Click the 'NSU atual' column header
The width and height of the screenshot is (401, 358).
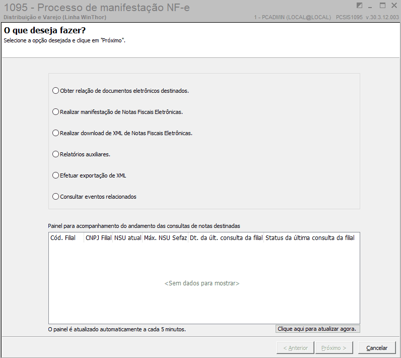[127, 237]
